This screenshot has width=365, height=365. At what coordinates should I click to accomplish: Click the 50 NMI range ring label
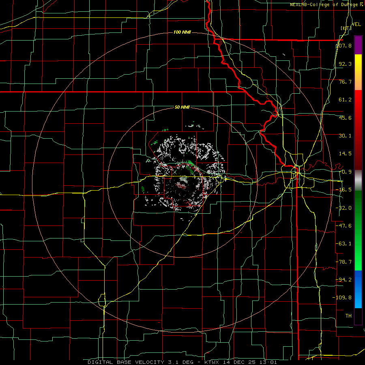182,107
